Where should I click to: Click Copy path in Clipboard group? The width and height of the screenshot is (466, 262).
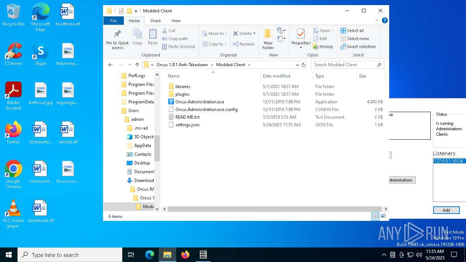(175, 39)
